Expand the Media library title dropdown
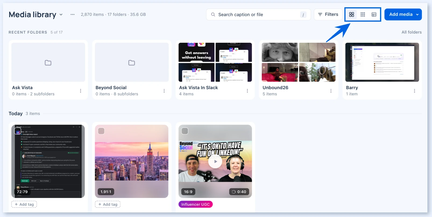The width and height of the screenshot is (432, 217). (61, 15)
